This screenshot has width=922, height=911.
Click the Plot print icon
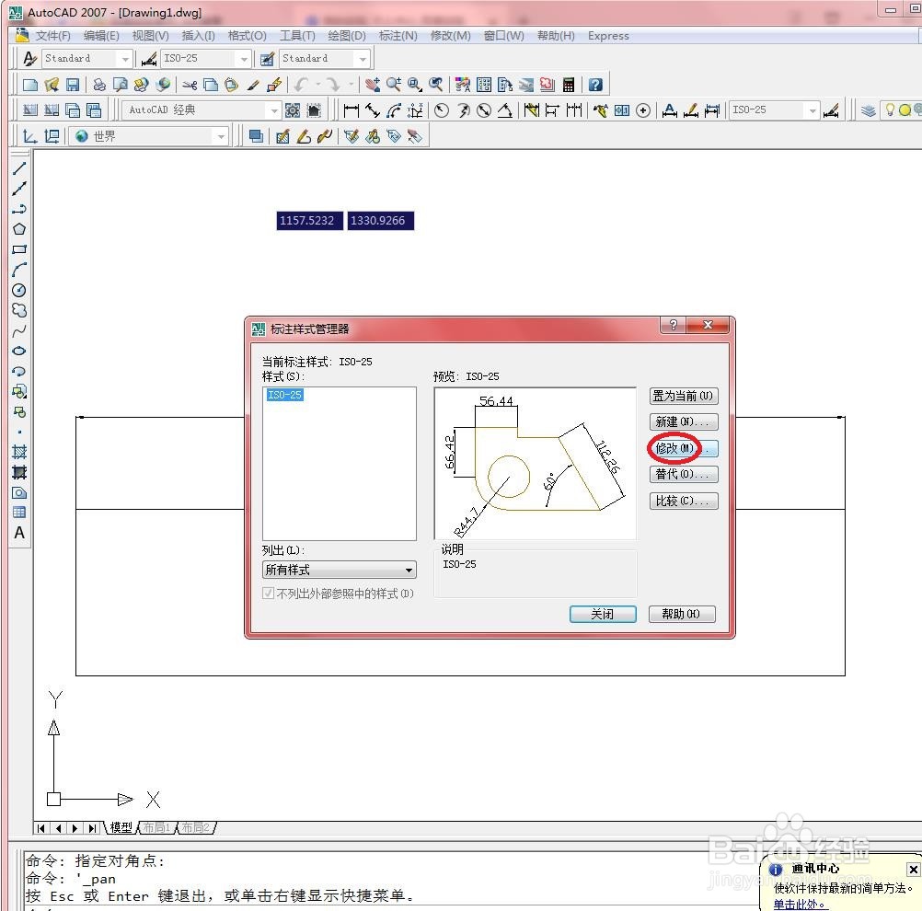[99, 85]
